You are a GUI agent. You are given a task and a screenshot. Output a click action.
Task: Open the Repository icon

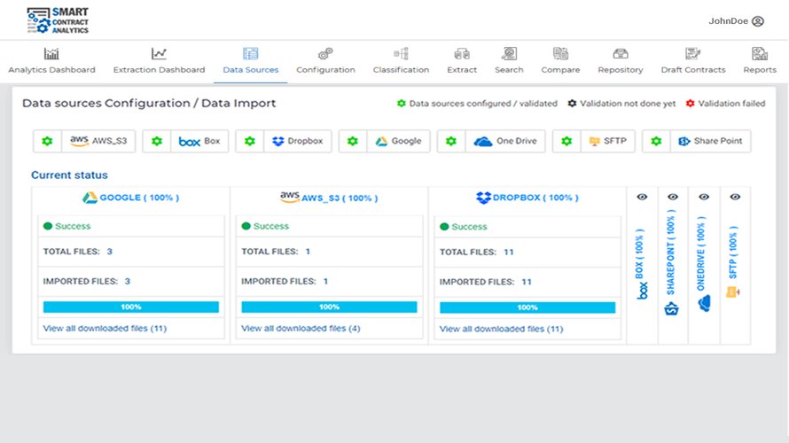tap(621, 54)
